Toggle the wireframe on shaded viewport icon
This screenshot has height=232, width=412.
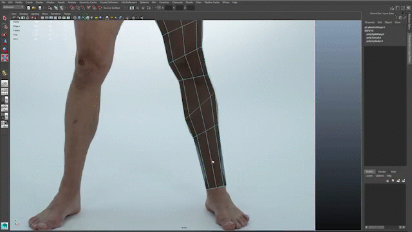(83, 18)
